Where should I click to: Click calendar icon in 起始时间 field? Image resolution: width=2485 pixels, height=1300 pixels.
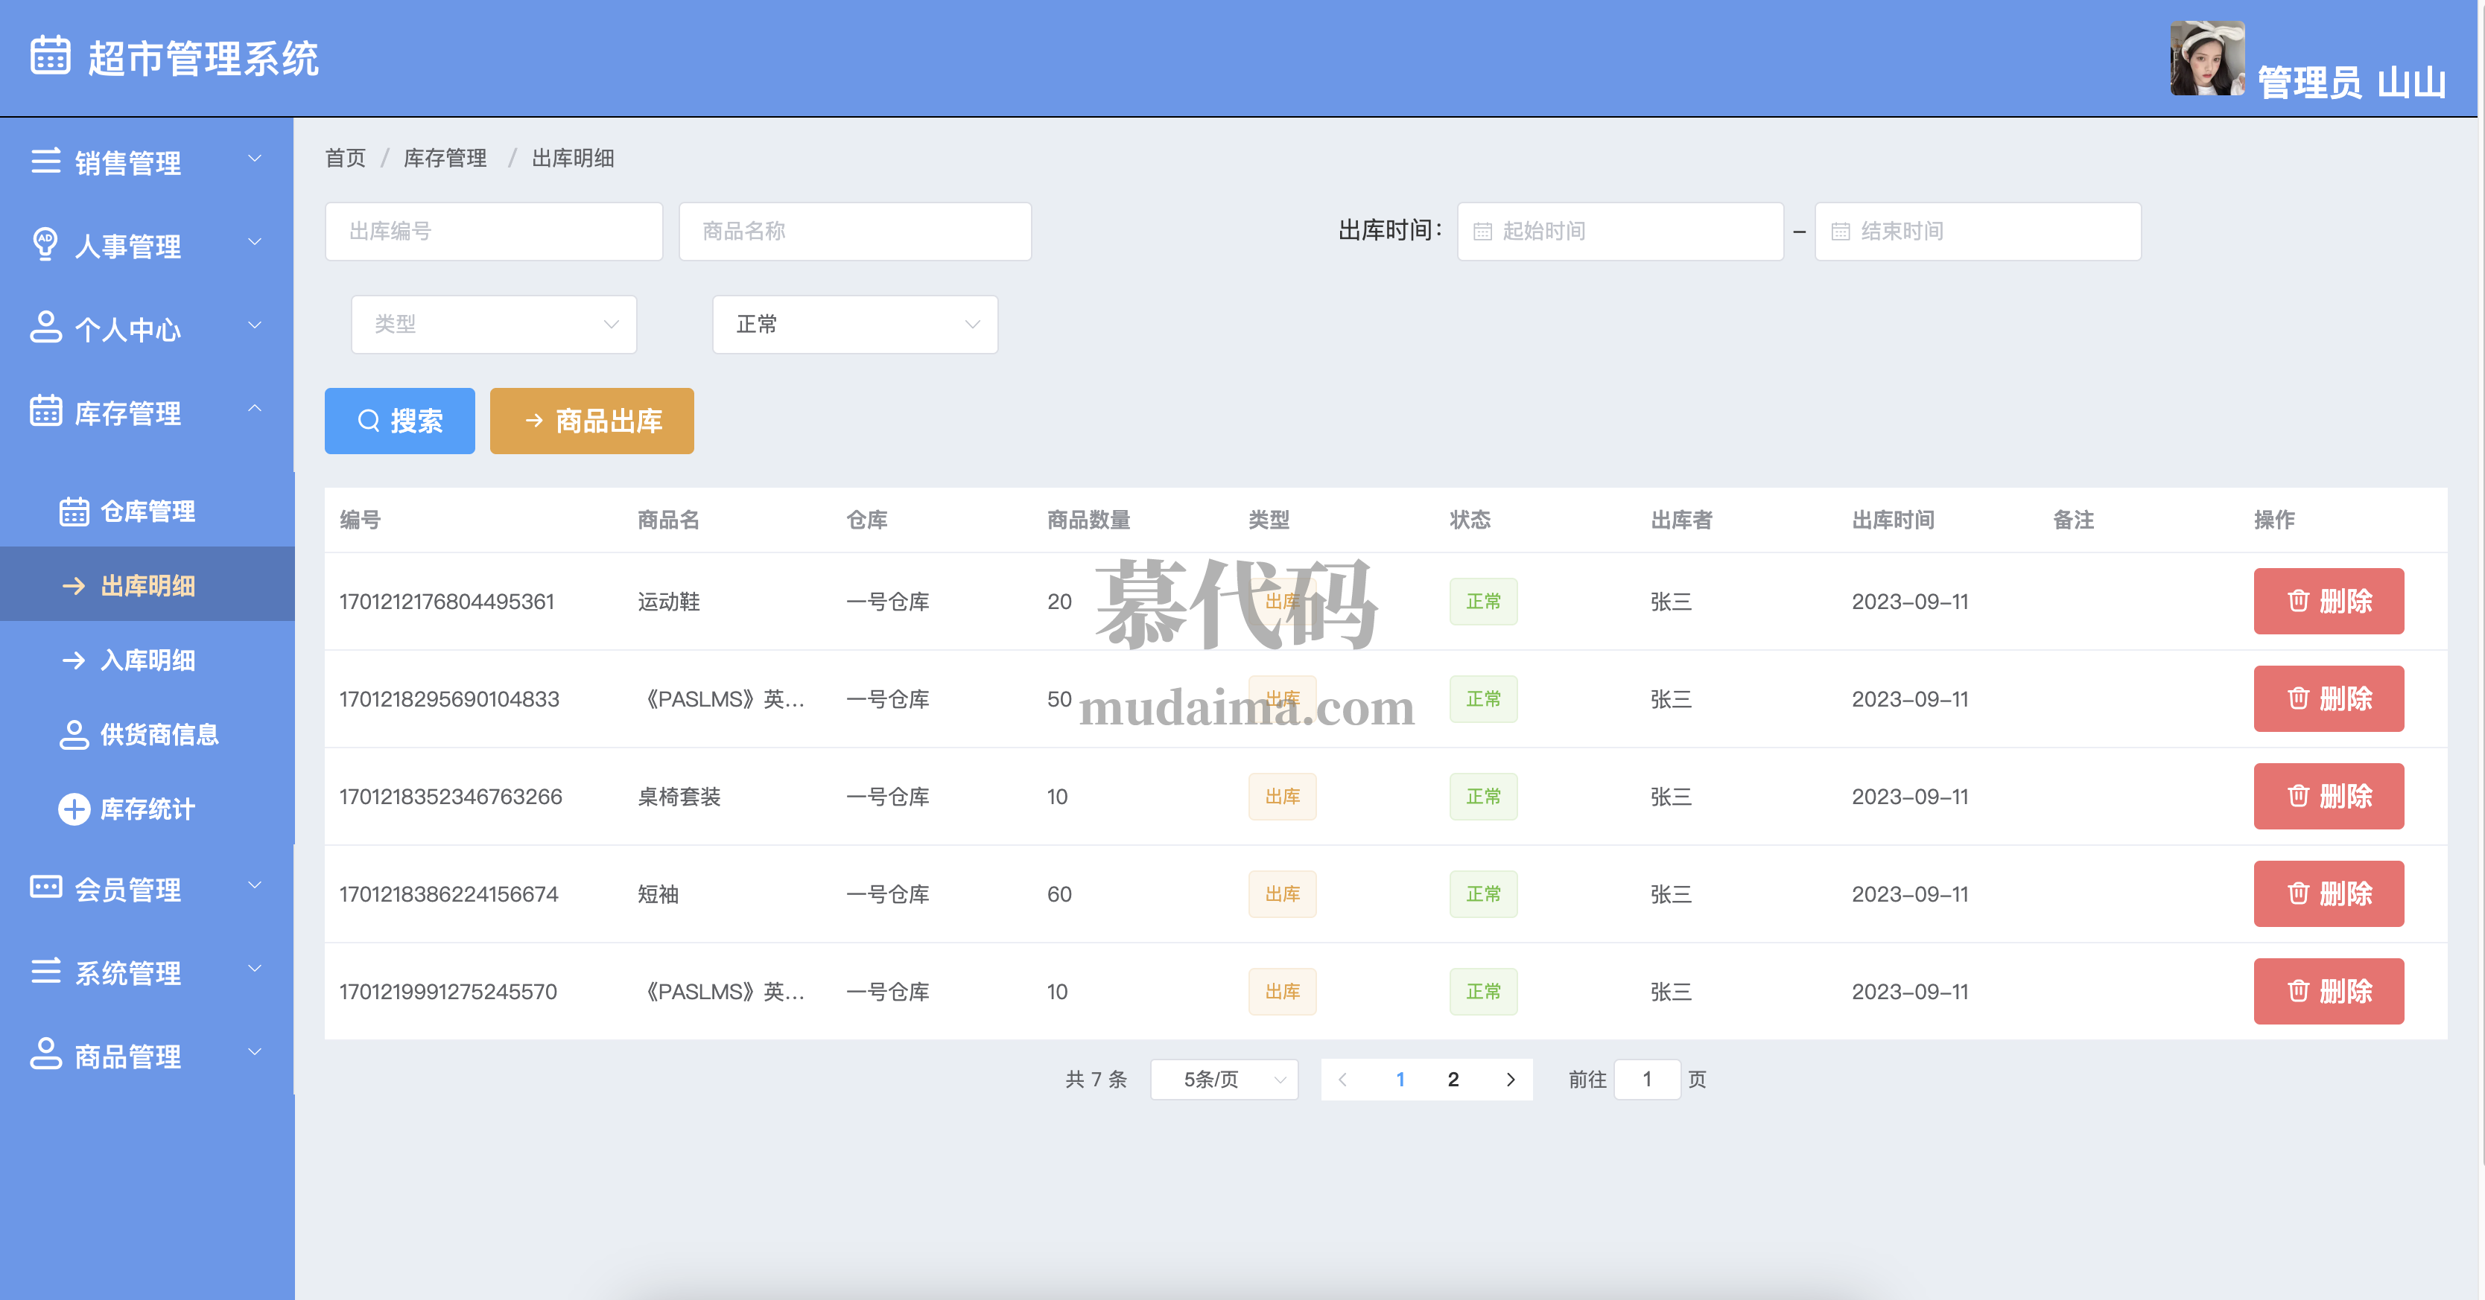pos(1482,232)
